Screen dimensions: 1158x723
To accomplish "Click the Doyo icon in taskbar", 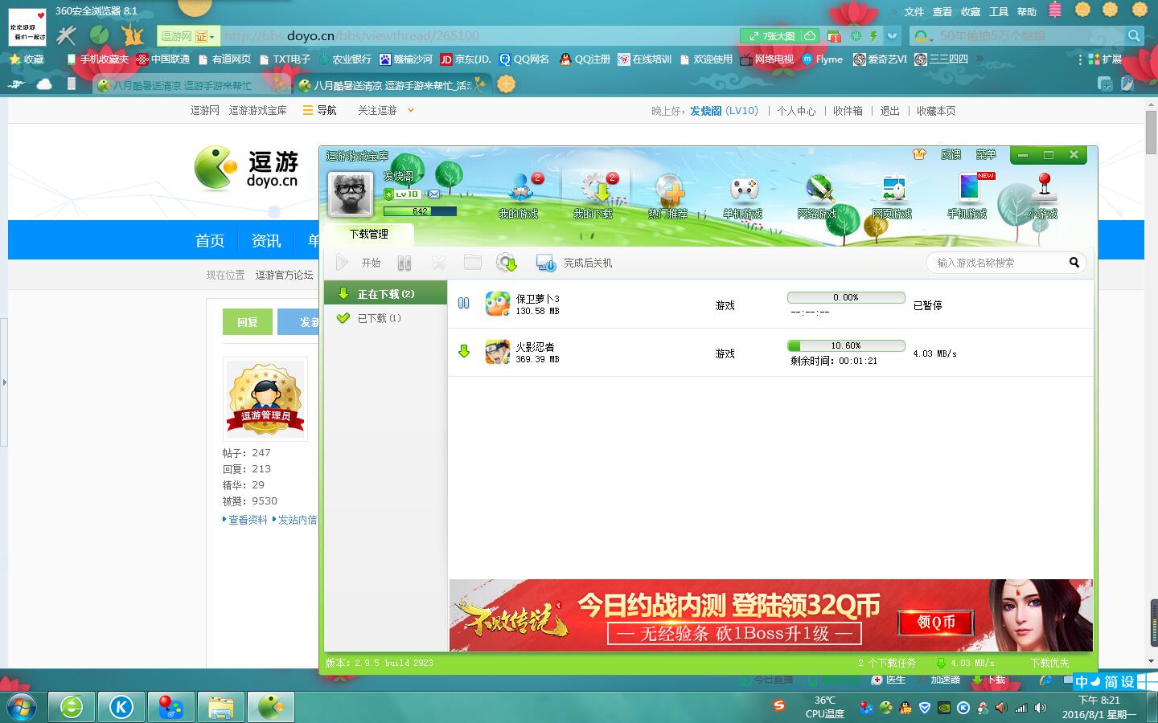I will click(x=271, y=707).
